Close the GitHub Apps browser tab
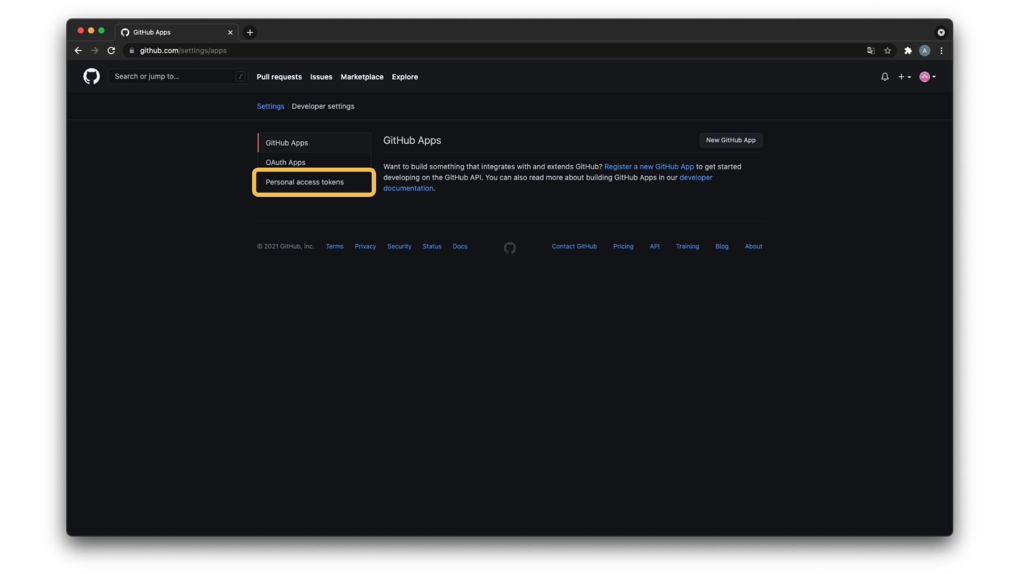The height and width of the screenshot is (574, 1020). click(x=231, y=32)
